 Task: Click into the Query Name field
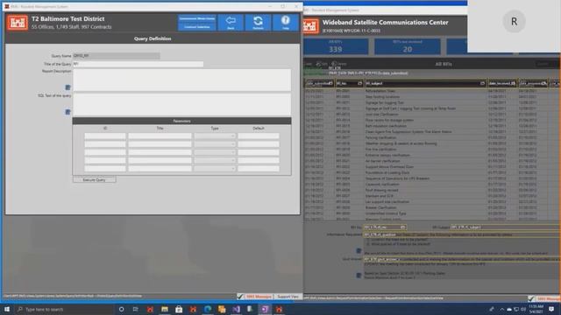(x=117, y=56)
